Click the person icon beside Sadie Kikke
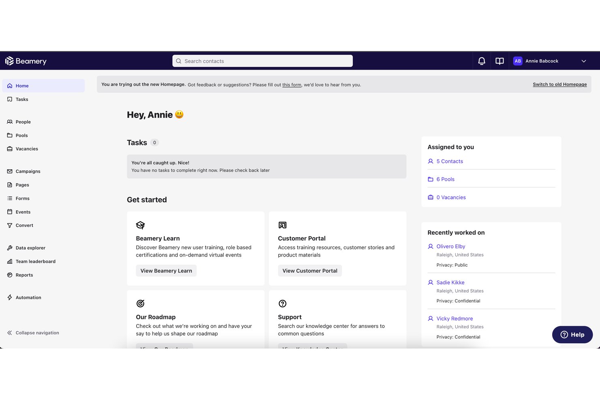This screenshot has width=600, height=400. pos(431,282)
